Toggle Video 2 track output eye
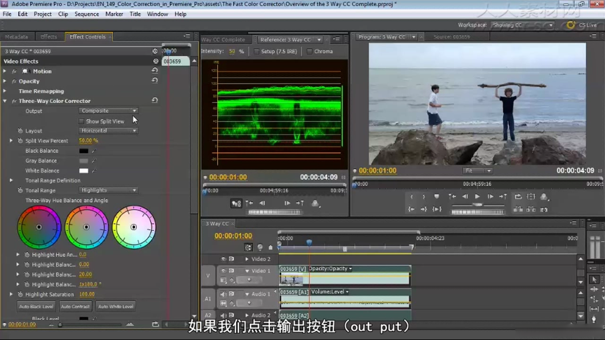 pyautogui.click(x=224, y=259)
